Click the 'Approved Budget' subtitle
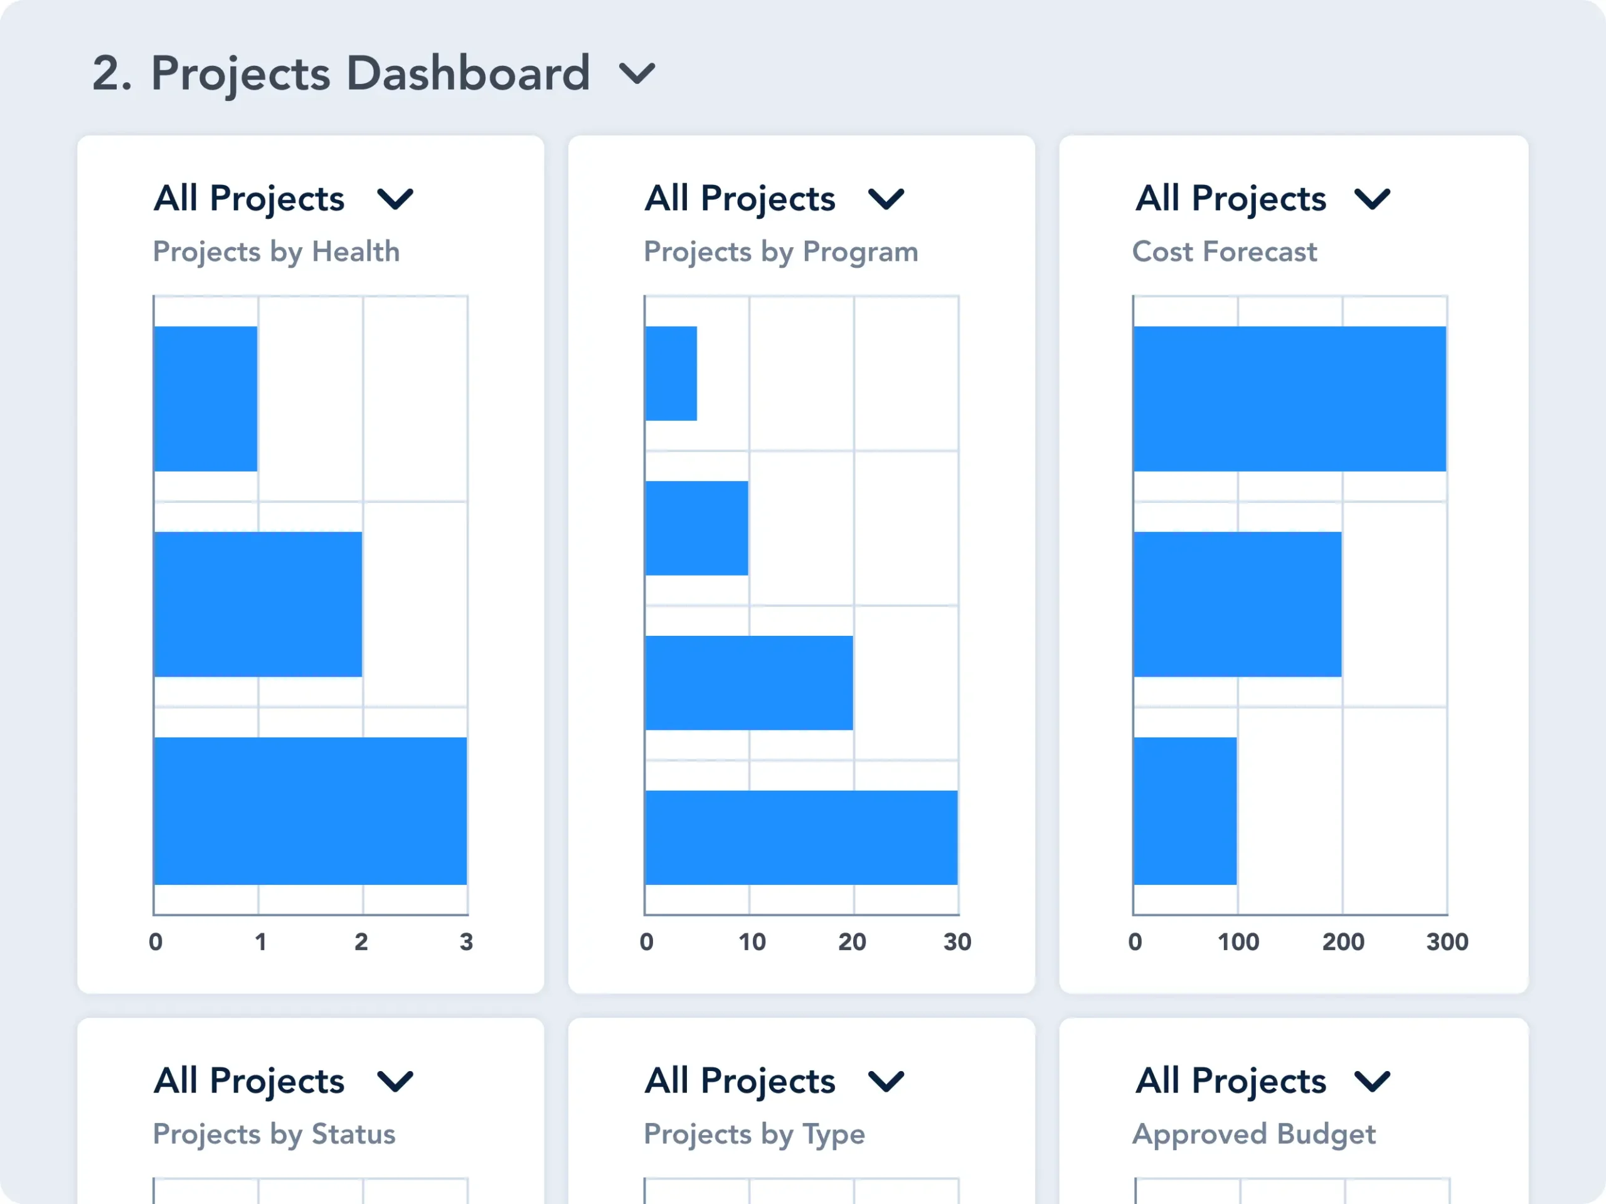This screenshot has width=1606, height=1204. pos(1254,1134)
